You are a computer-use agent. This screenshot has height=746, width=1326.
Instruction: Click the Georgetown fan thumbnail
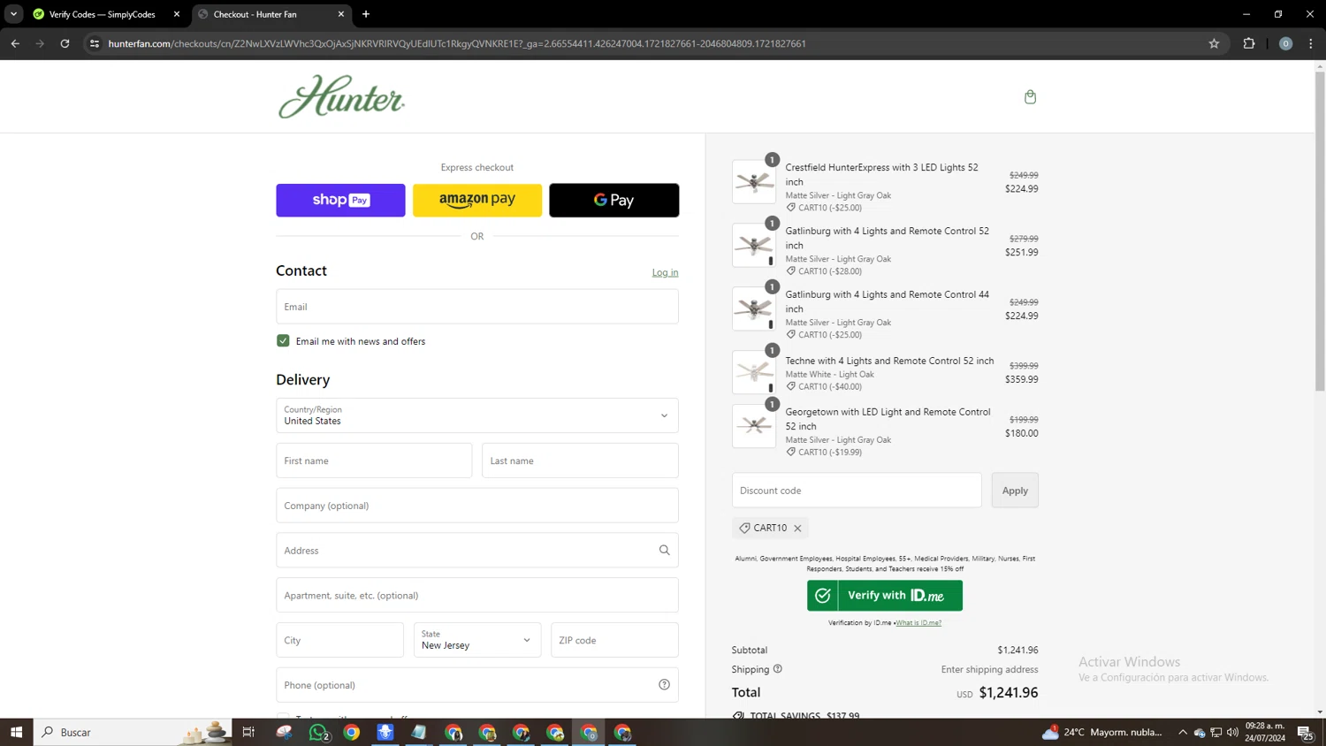pyautogui.click(x=754, y=426)
